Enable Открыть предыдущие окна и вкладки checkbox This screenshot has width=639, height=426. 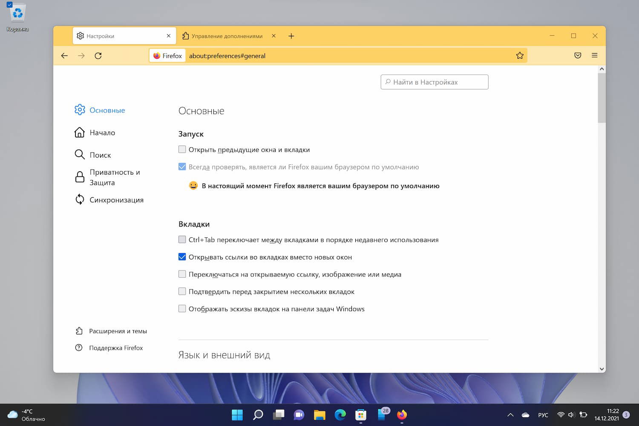pyautogui.click(x=182, y=149)
